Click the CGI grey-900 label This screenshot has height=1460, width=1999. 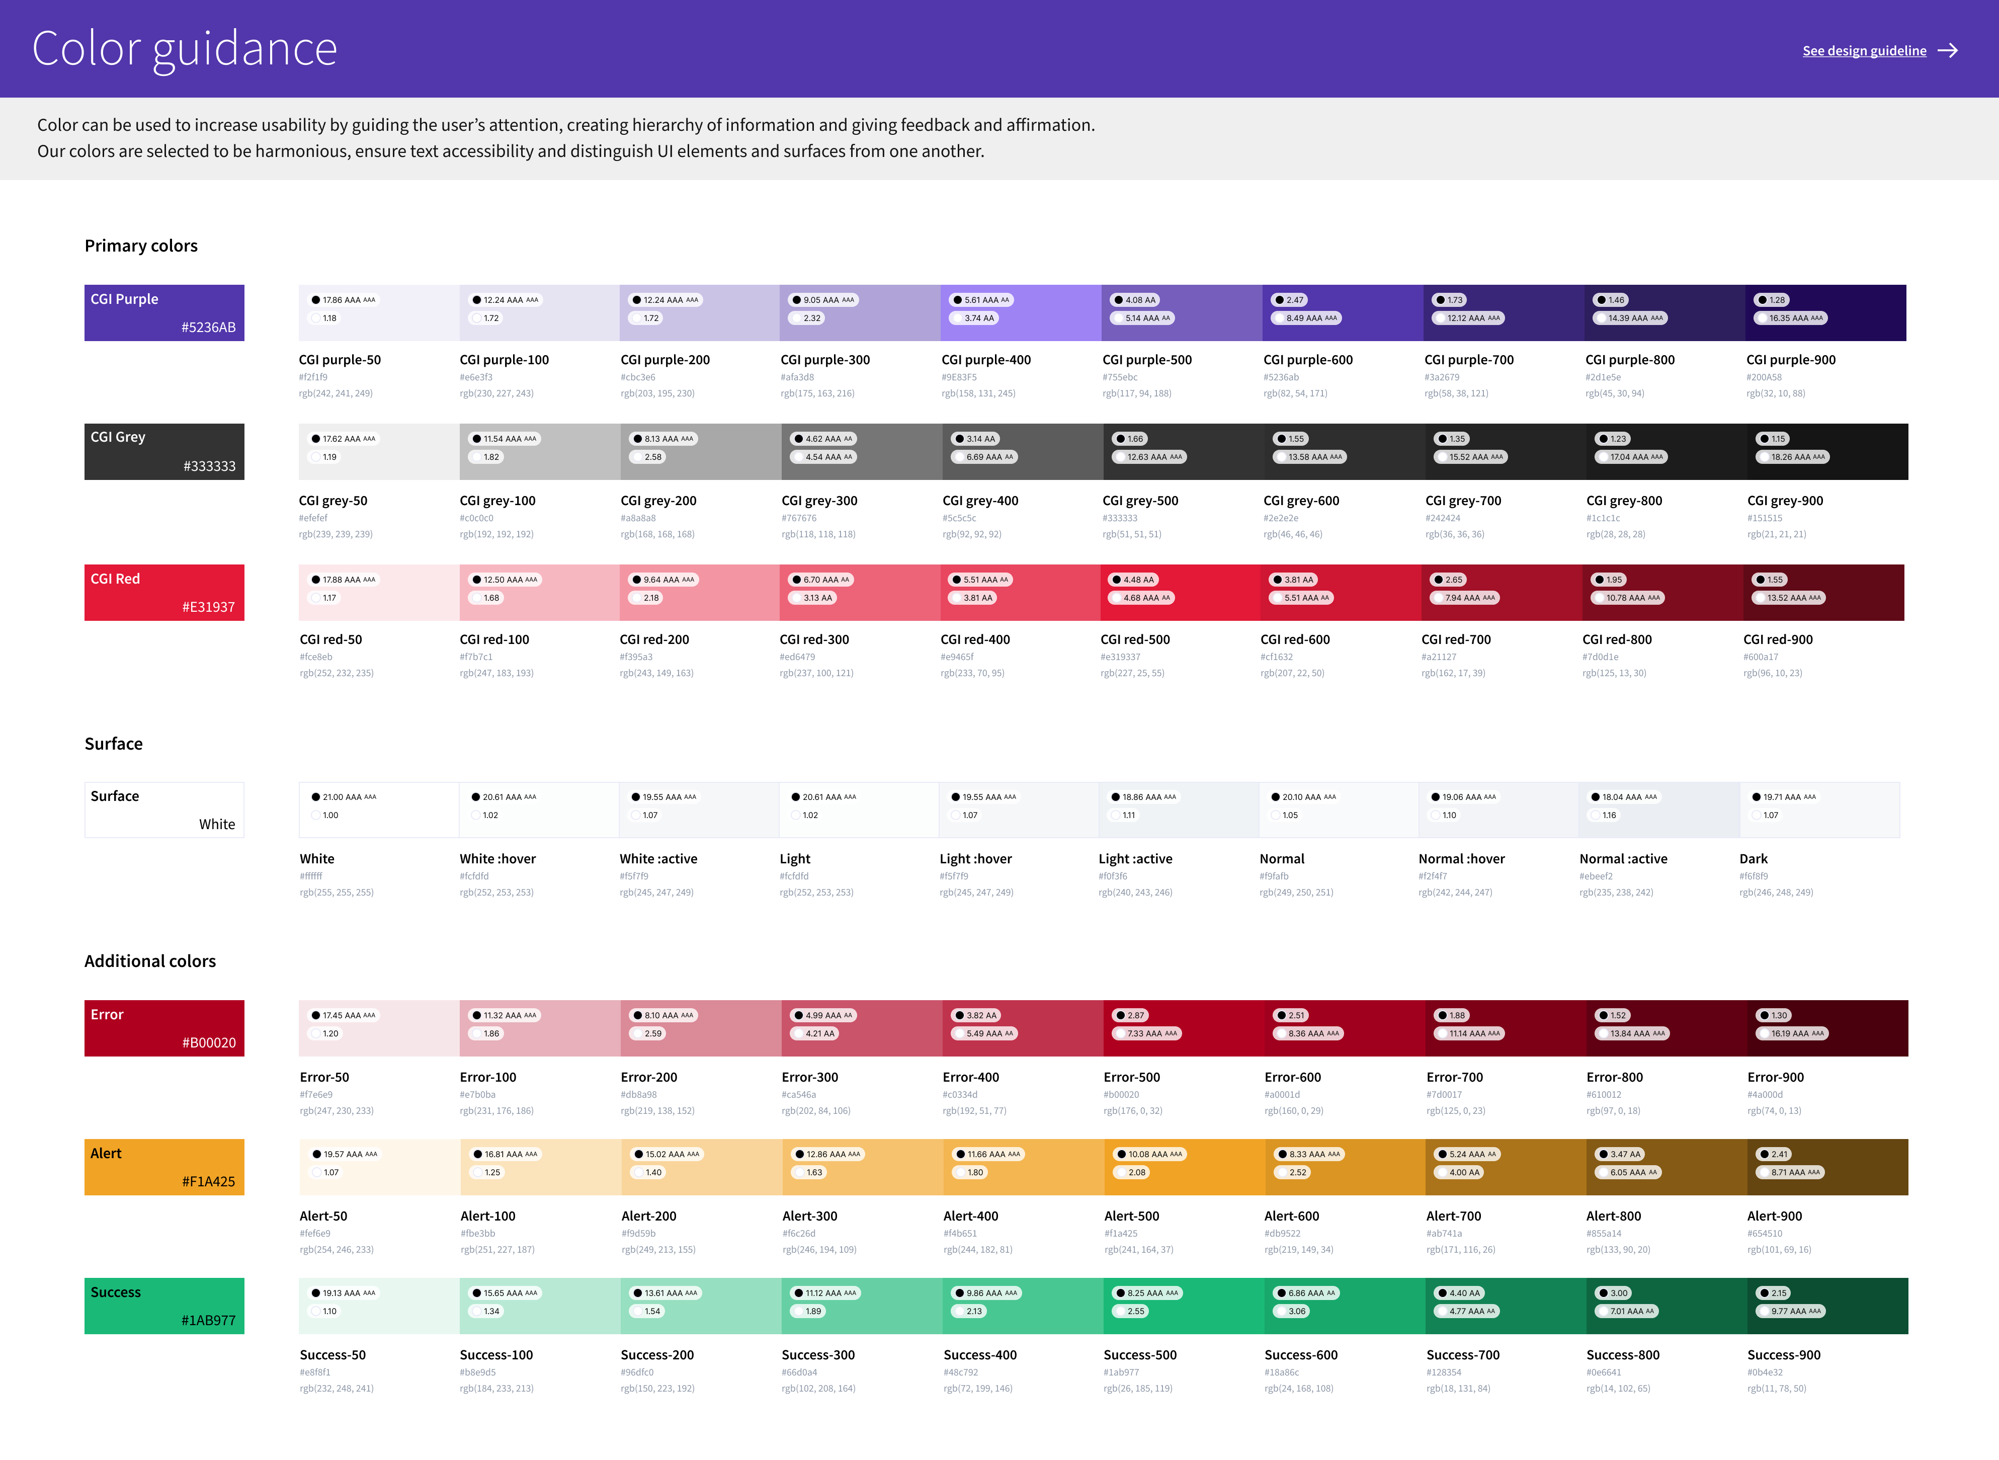1785,500
